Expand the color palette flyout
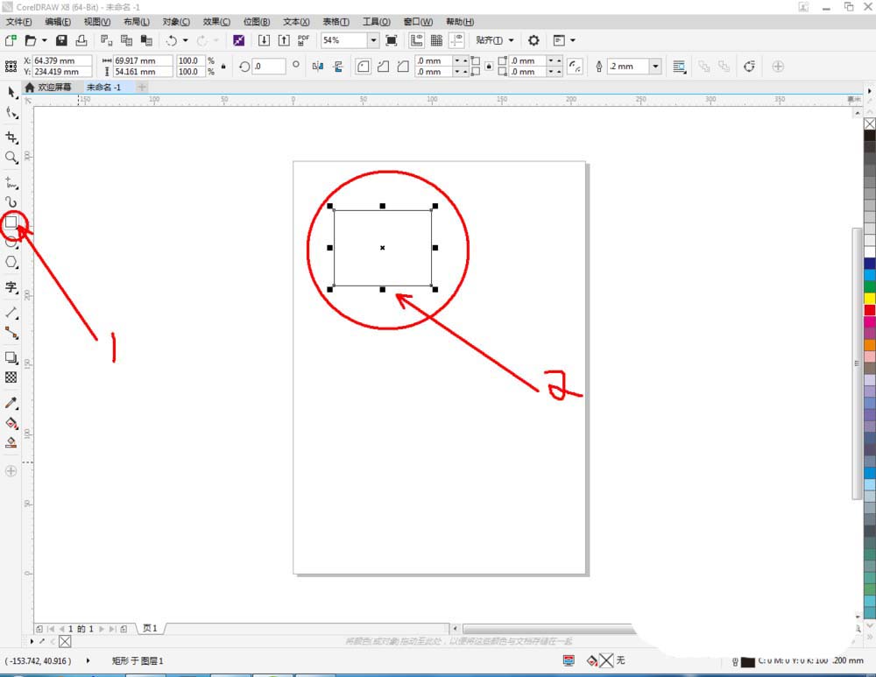876x677 pixels. 869,636
